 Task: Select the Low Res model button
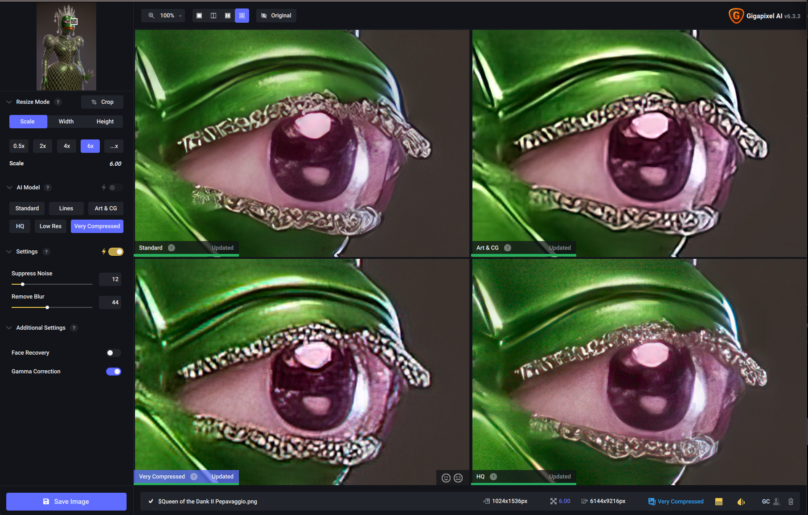point(50,226)
